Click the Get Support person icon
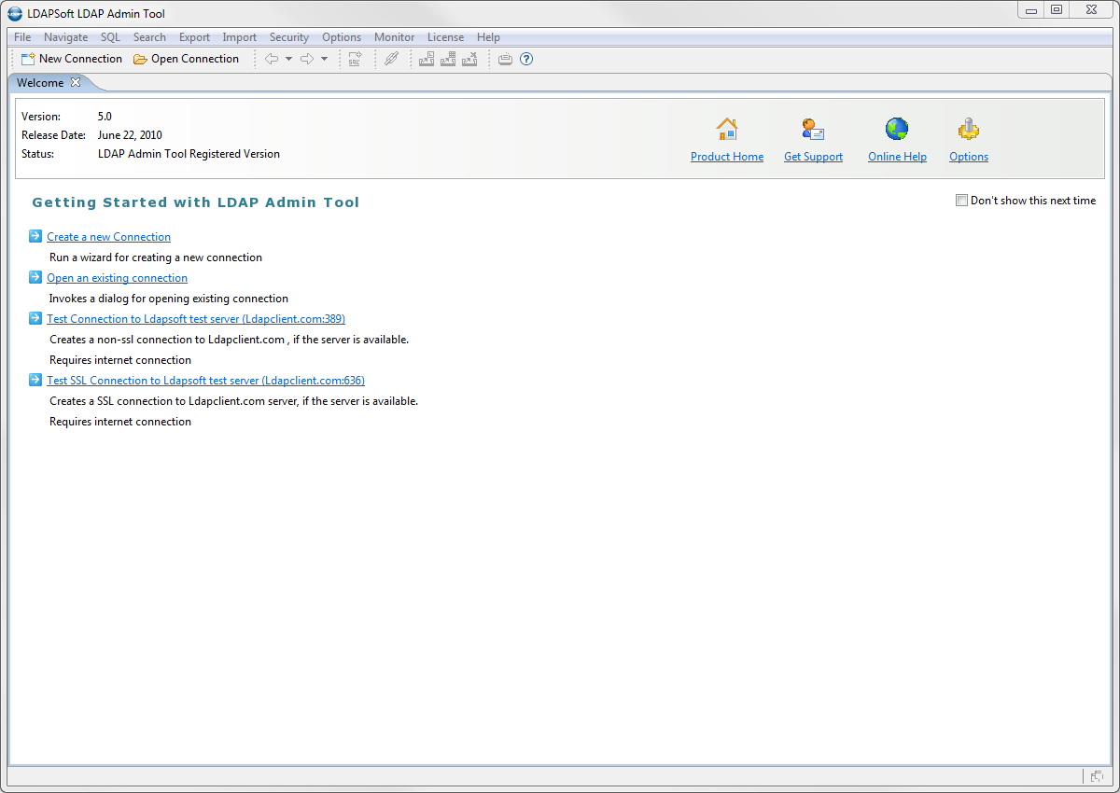The width and height of the screenshot is (1120, 793). 813,130
